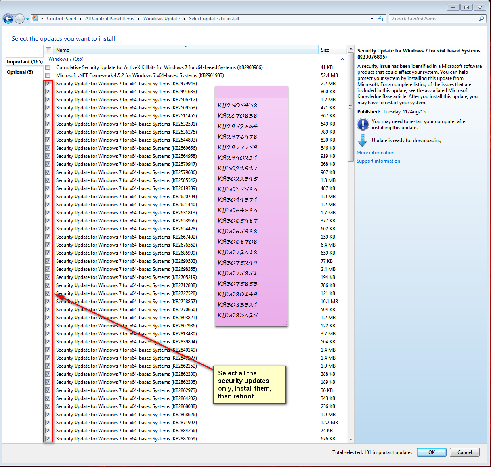Confirm the selection with OK button

coord(432,452)
